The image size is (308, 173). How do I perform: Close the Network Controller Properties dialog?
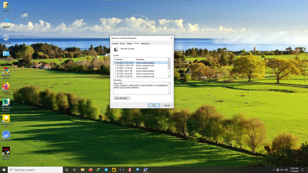171,38
